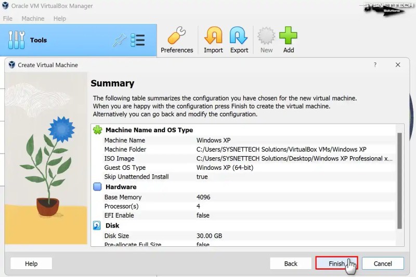Screen dimensions: 416x277
Task: Click the summary table vertical scrollbar
Action: click(399, 181)
